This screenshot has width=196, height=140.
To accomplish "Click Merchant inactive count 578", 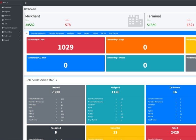I will point(68,25).
